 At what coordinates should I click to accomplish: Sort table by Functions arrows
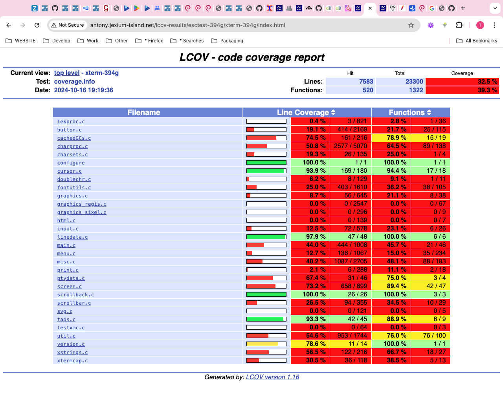click(429, 113)
